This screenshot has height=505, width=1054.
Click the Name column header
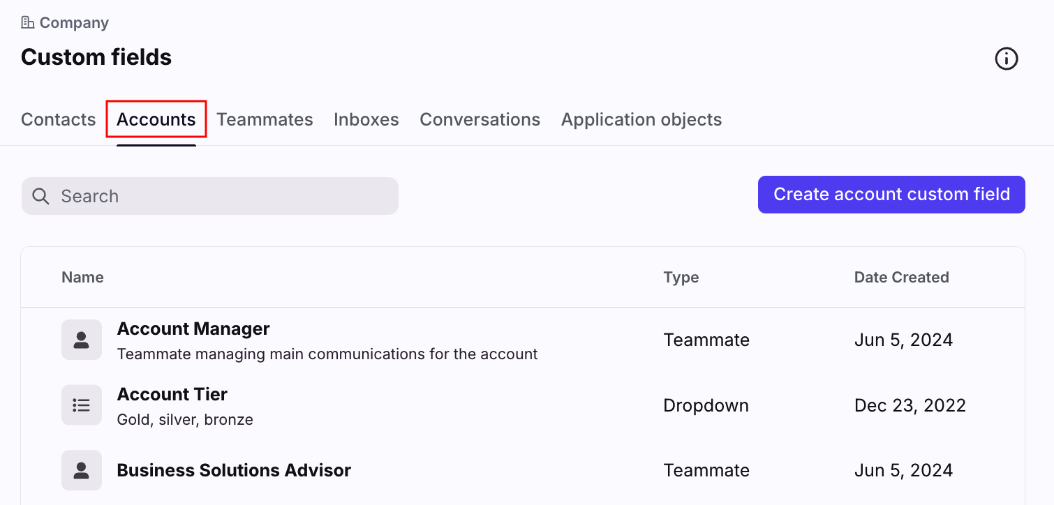[x=82, y=278]
